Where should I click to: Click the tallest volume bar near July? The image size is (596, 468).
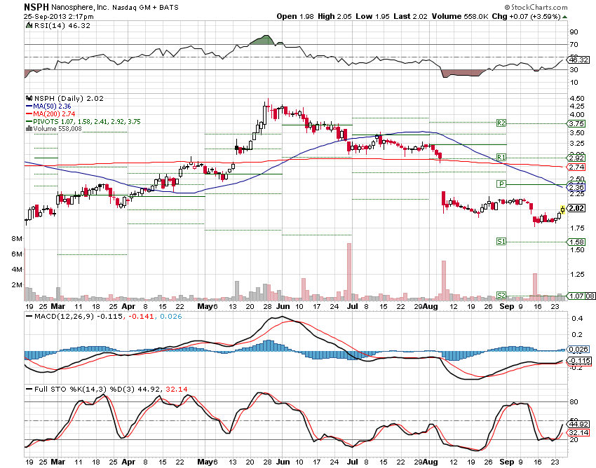349,272
